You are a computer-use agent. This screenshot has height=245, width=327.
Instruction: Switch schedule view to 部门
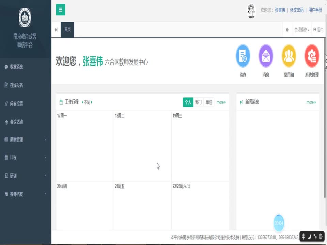click(199, 102)
